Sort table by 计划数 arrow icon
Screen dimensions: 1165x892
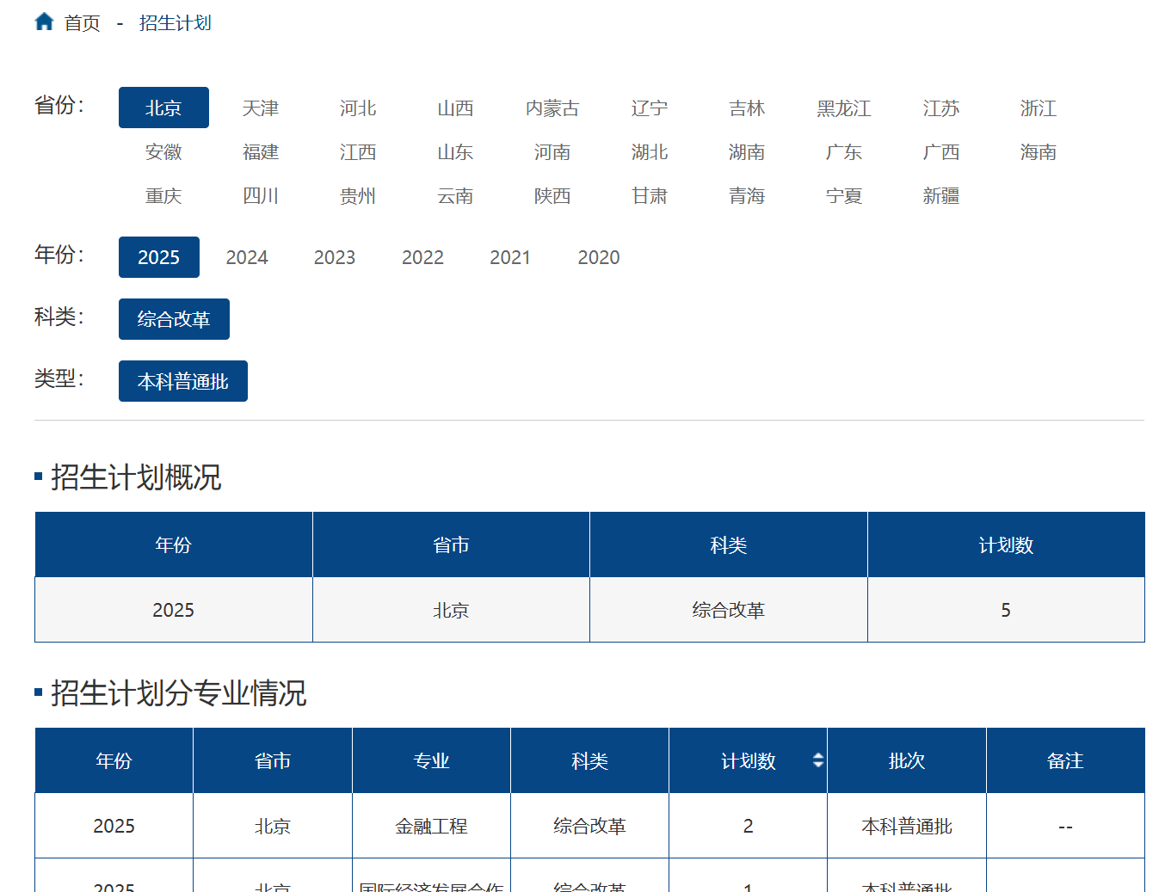[817, 760]
